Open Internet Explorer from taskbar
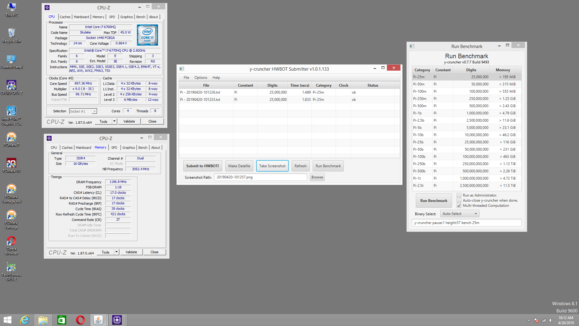The height and width of the screenshot is (326, 579). tap(24, 320)
